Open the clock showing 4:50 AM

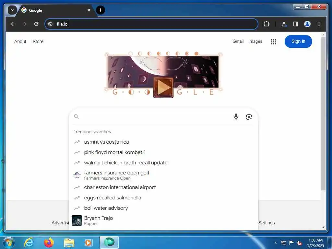315,243
